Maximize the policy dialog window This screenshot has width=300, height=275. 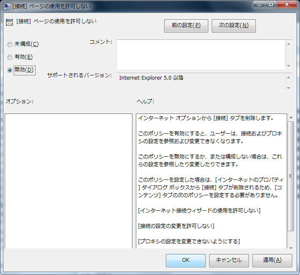click(270, 5)
